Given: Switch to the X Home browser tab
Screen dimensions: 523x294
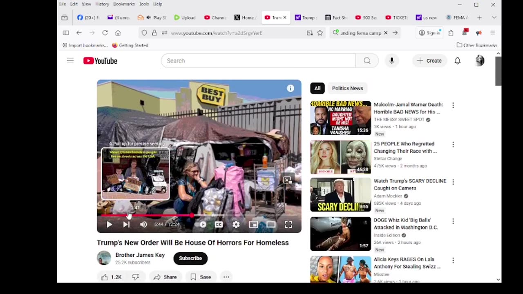Looking at the screenshot, I should point(245,18).
